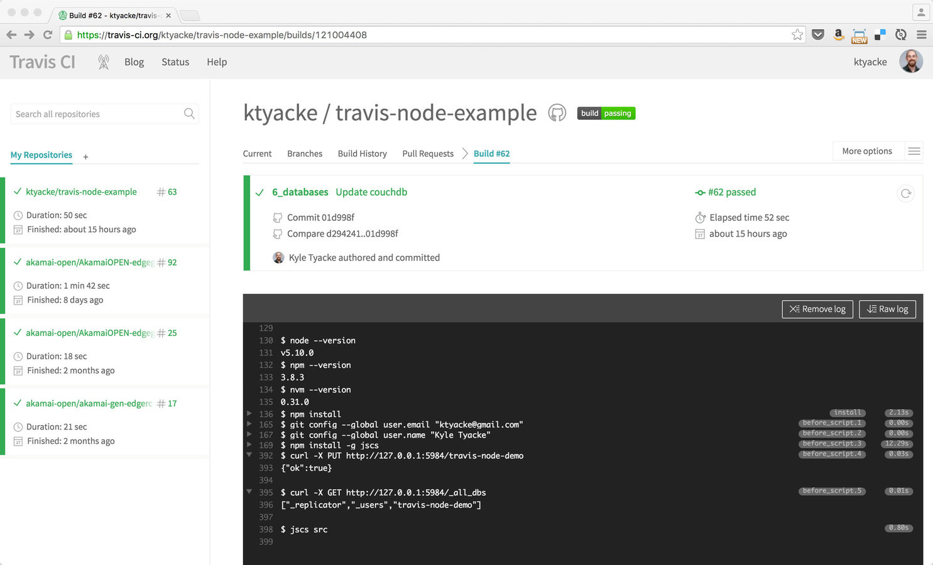Open the Build History tab
This screenshot has height=565, width=933.
point(363,154)
